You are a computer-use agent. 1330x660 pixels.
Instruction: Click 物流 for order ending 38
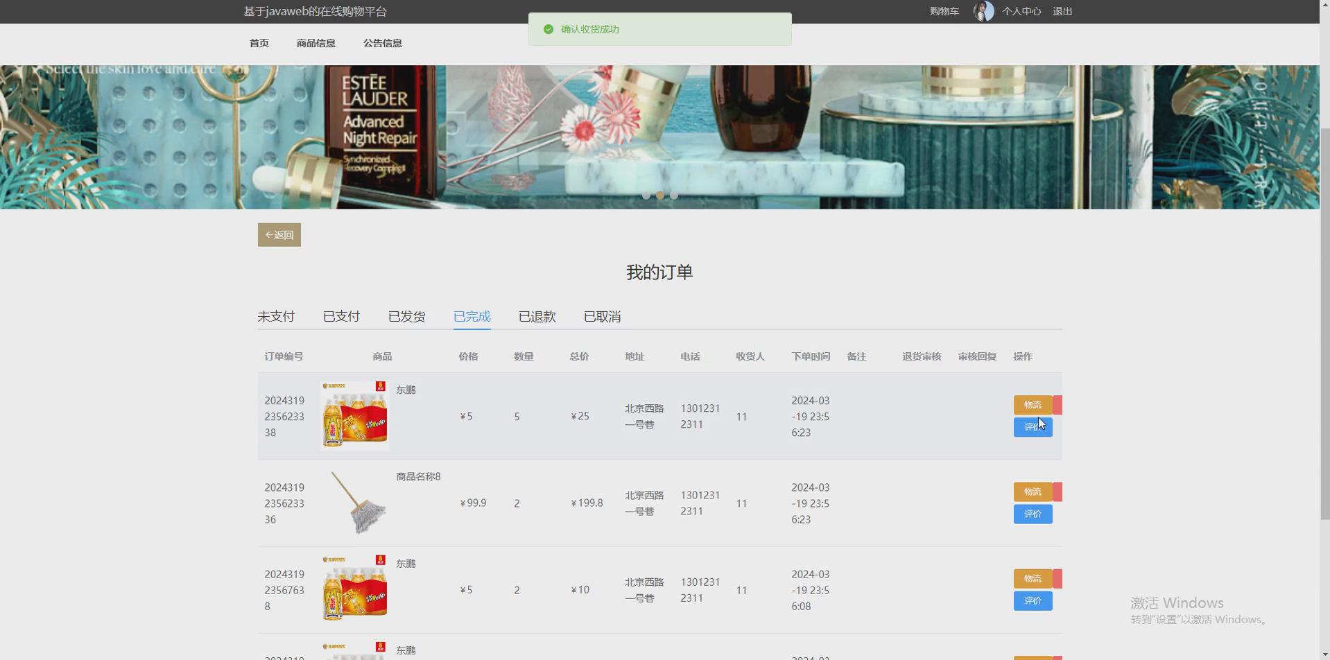(x=1033, y=405)
